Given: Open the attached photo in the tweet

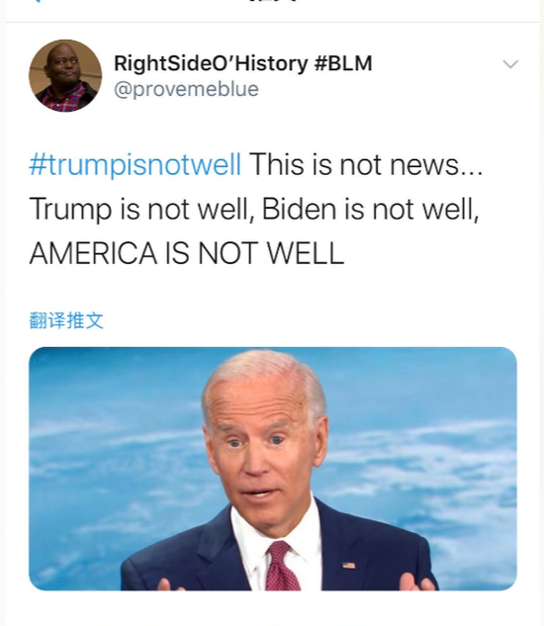Looking at the screenshot, I should (x=273, y=469).
